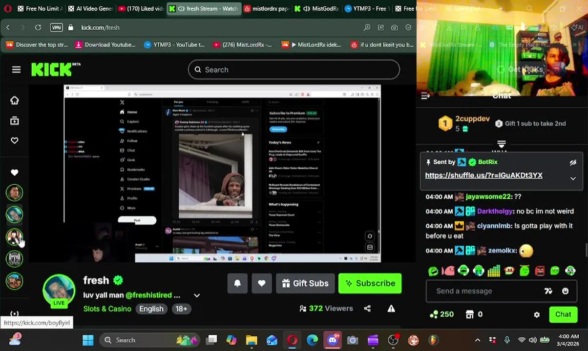The width and height of the screenshot is (588, 351).
Task: Open the Kick hamburger menu
Action: pyautogui.click(x=16, y=70)
